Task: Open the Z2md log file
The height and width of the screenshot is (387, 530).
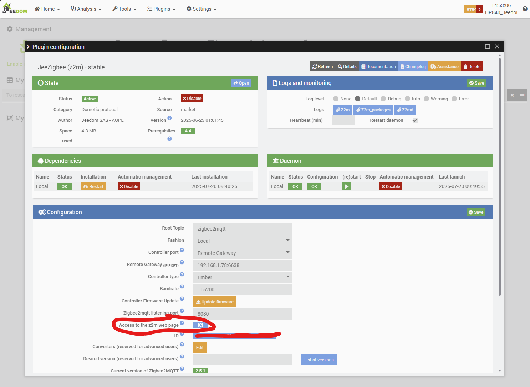Action: (405, 110)
